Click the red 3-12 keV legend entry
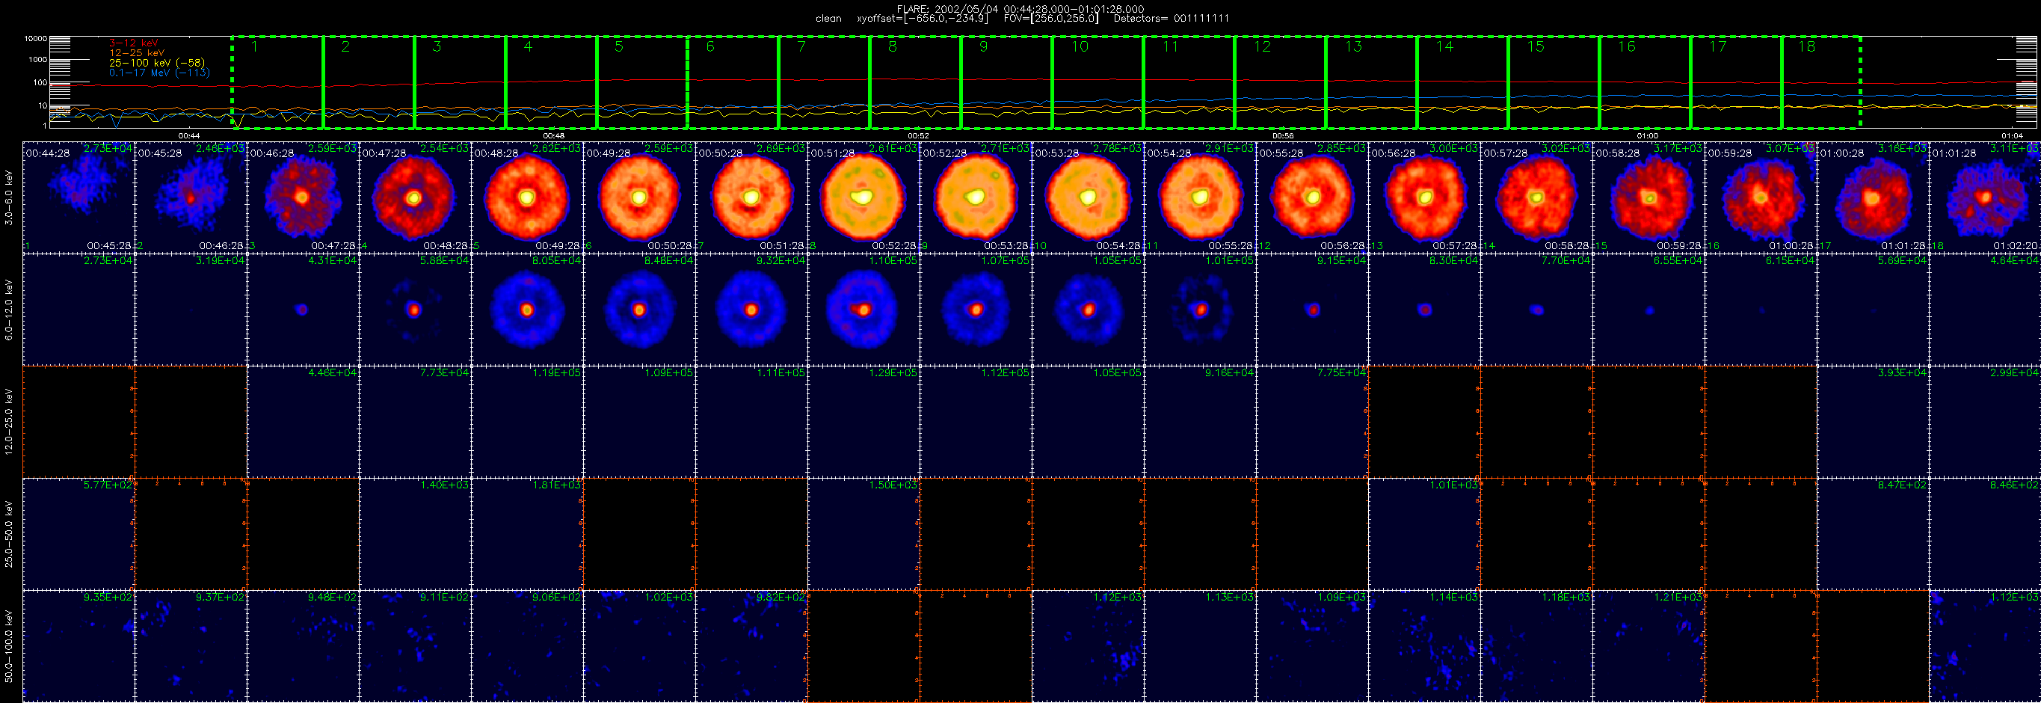Image resolution: width=2041 pixels, height=703 pixels. pos(133,43)
